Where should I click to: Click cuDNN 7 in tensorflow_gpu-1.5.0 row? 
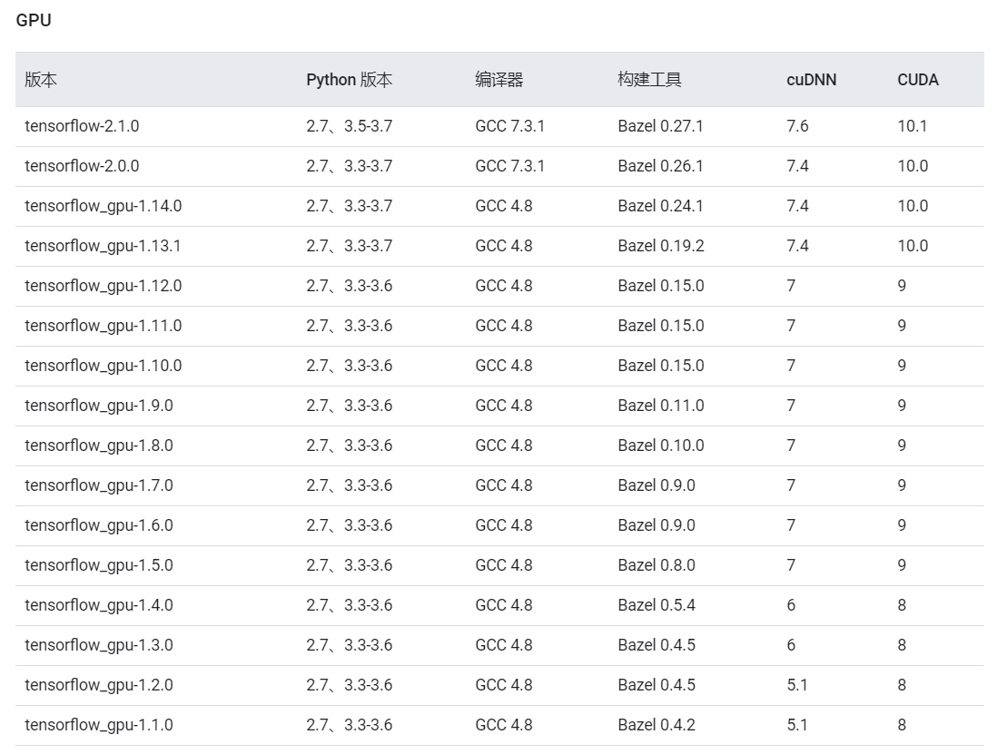791,565
